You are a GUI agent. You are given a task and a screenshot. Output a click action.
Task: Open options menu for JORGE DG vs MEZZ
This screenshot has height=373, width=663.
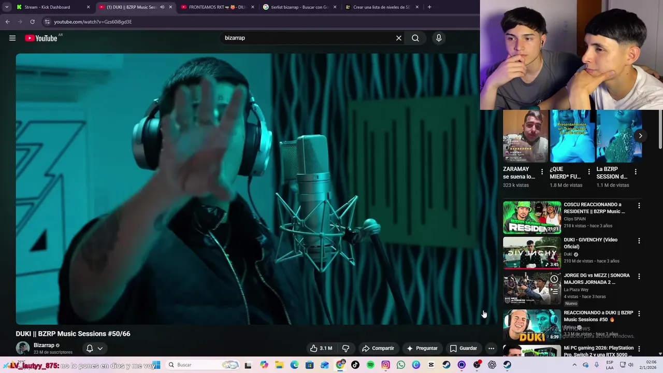click(639, 276)
